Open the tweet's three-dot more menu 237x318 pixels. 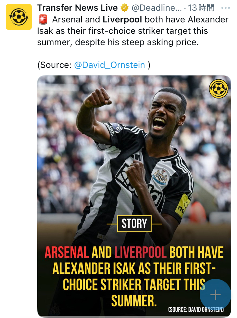226,8
